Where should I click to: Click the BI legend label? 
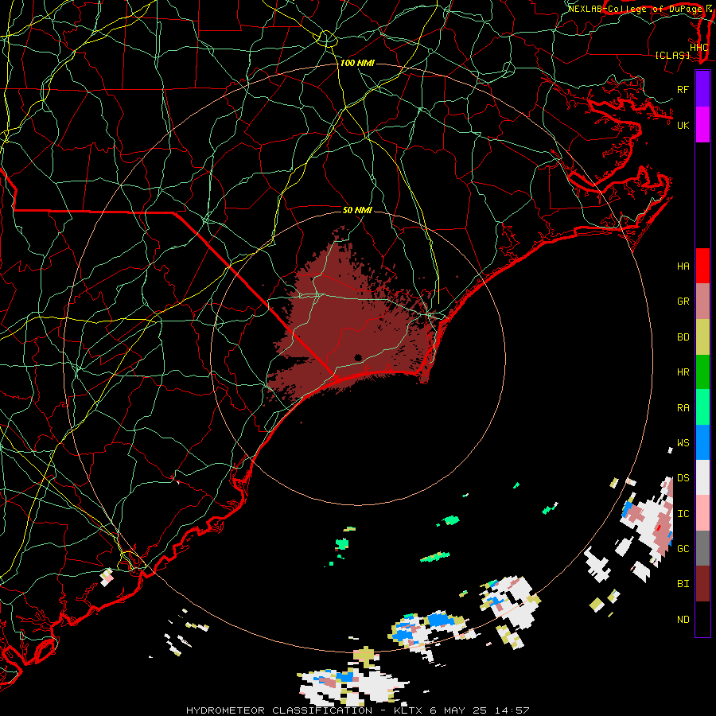pyautogui.click(x=683, y=584)
